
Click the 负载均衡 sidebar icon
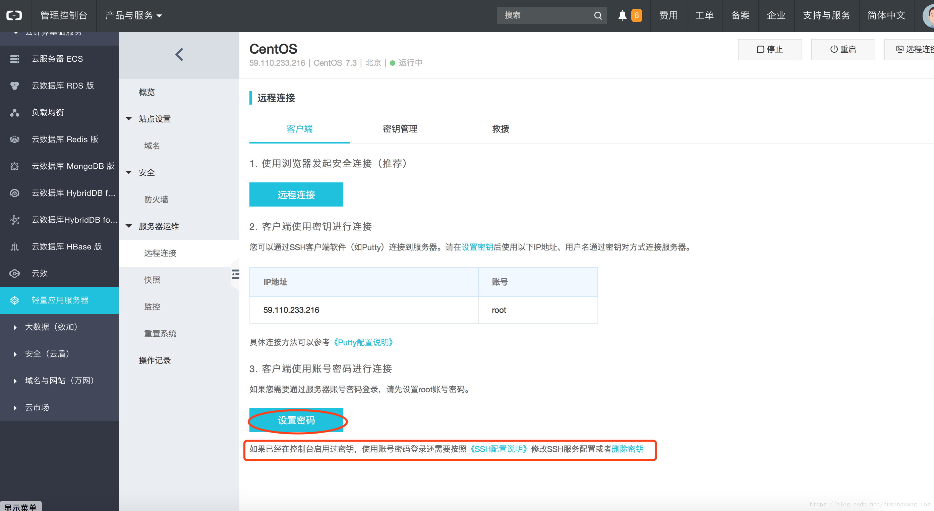(14, 112)
